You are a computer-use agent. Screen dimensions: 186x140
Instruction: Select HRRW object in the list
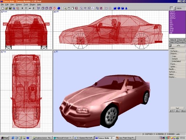tap(177, 18)
